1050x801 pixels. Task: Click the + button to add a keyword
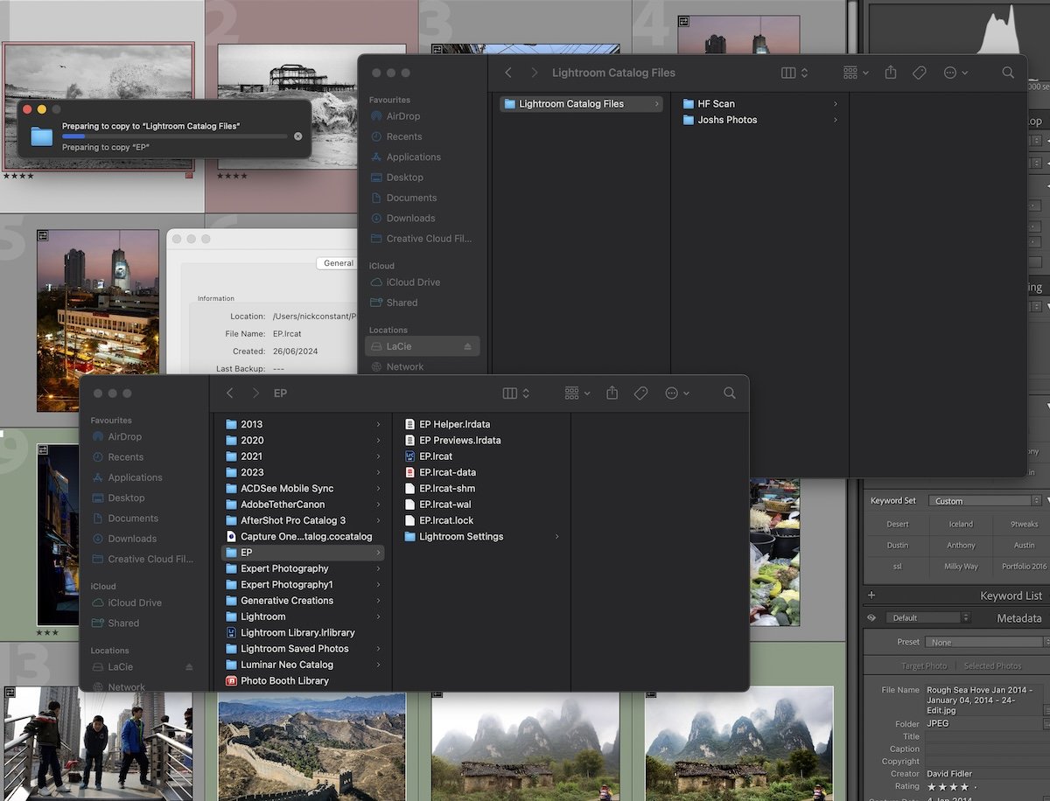tap(871, 595)
